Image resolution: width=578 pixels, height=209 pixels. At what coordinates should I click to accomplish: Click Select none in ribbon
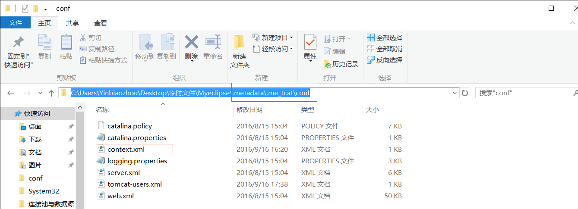point(385,49)
